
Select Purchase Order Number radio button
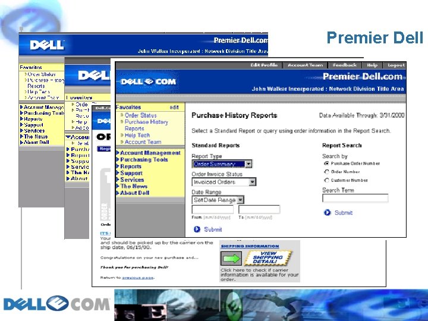pos(326,163)
